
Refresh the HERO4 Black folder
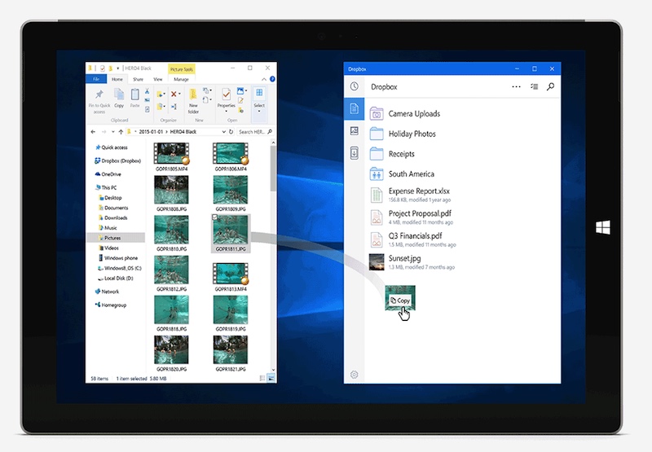tap(231, 132)
